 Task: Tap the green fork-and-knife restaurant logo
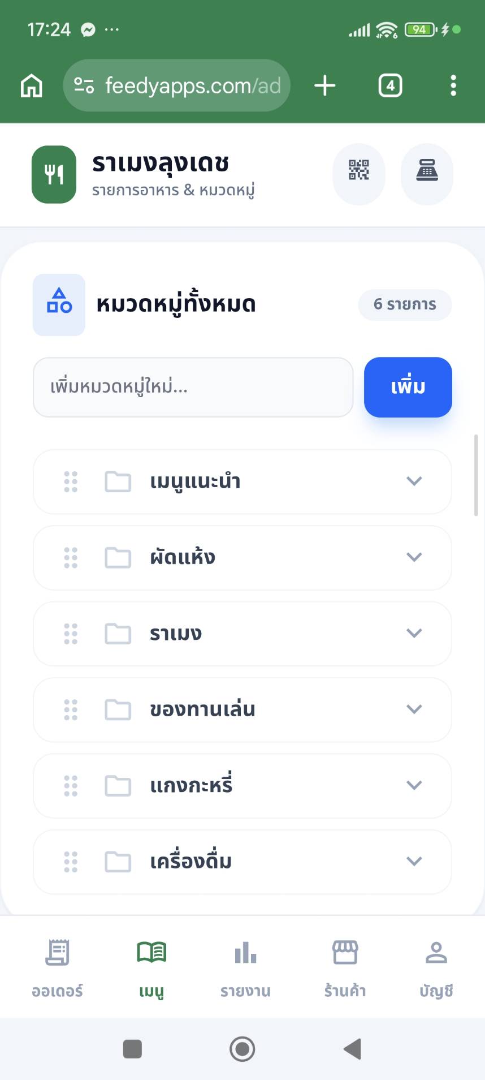click(x=54, y=174)
